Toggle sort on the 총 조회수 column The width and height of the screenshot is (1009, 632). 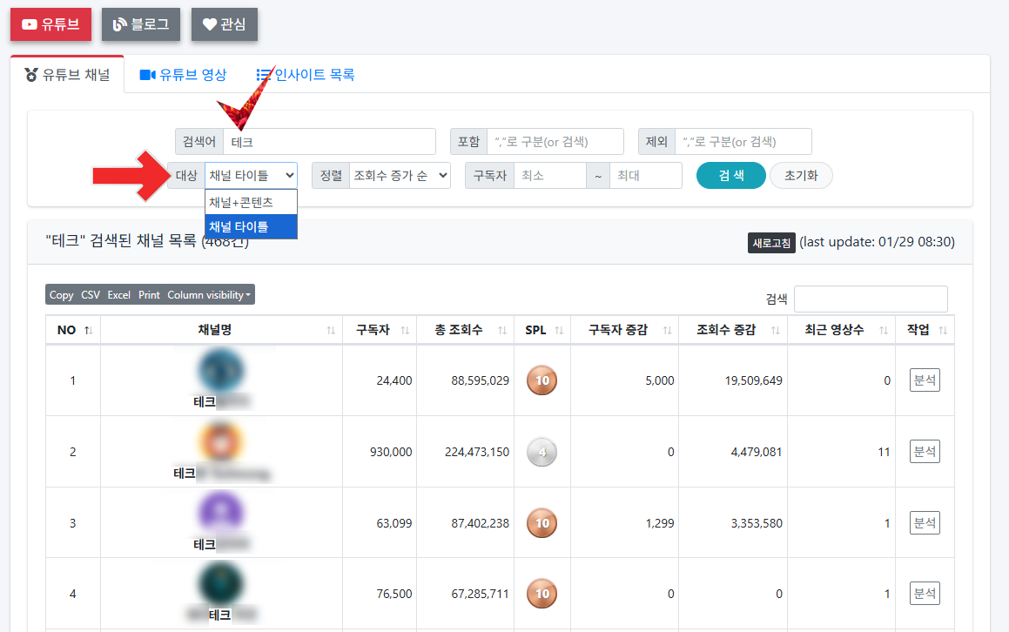pos(502,329)
